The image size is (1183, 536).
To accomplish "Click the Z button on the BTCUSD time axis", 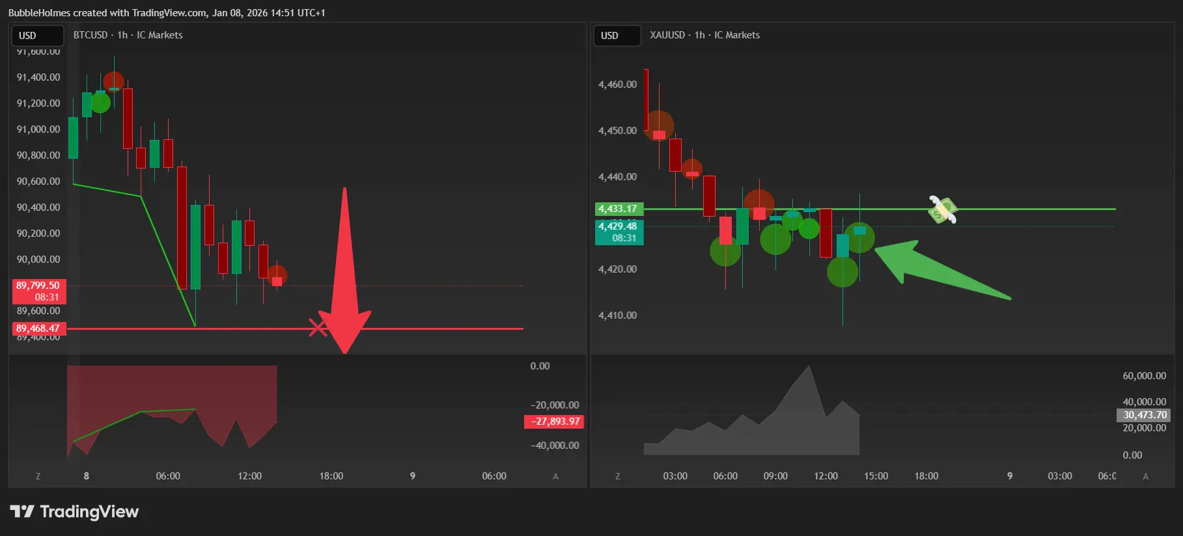I will [x=38, y=476].
